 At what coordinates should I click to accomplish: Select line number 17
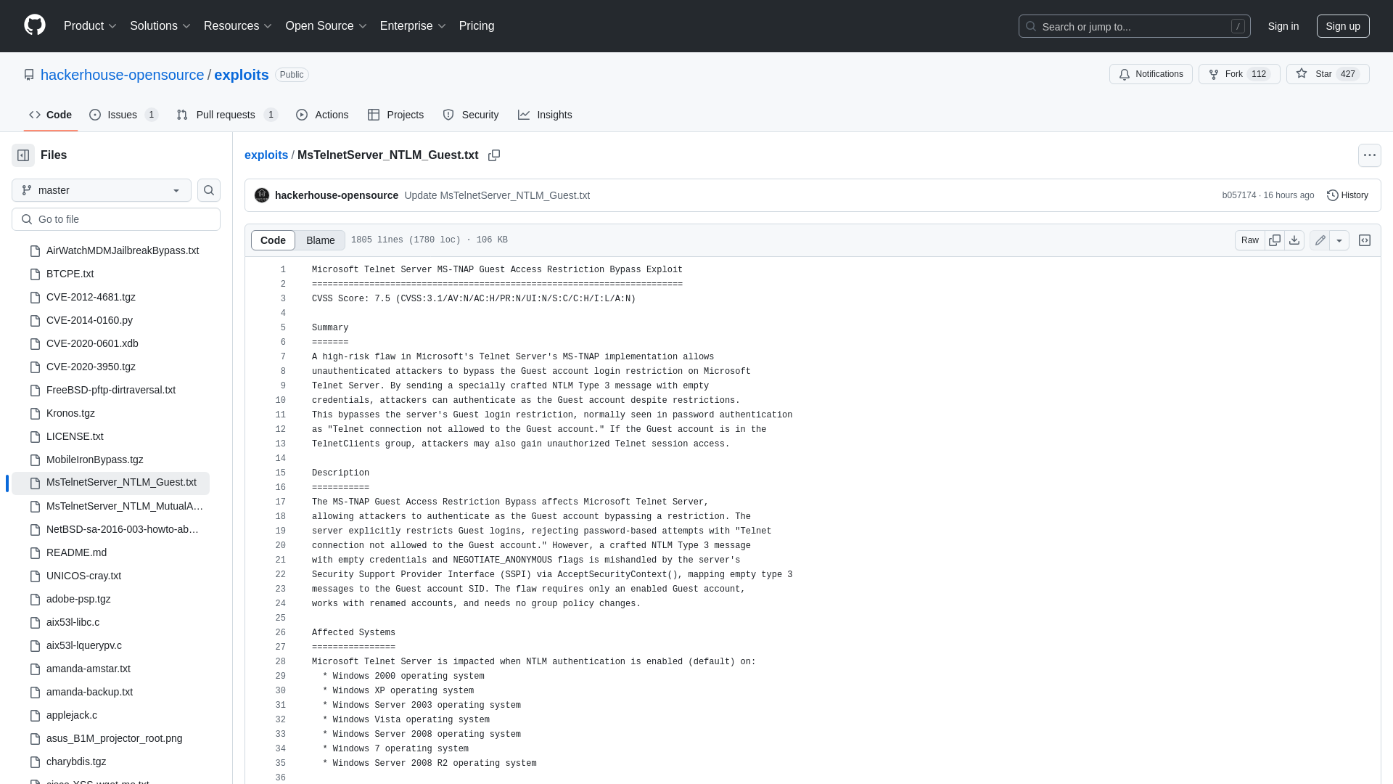(280, 502)
